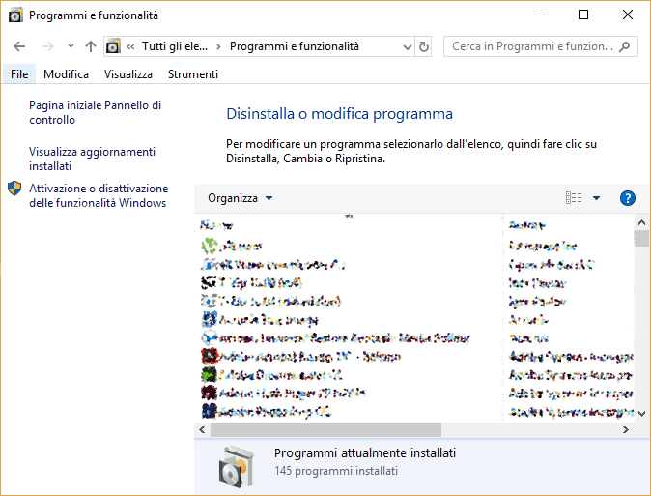Open 'Visualizza aggiornamenti installati' link

[92, 159]
